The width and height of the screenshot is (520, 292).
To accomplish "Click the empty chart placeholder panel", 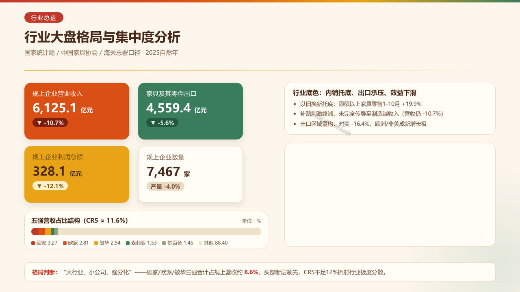I will (x=390, y=195).
